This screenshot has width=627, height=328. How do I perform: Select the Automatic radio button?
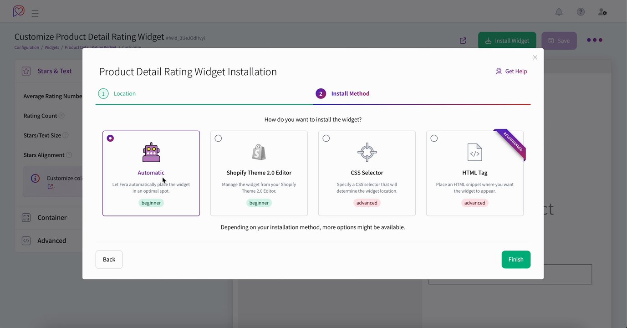110,138
